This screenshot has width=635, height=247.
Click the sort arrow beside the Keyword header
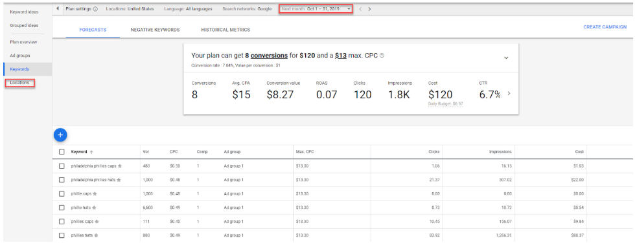click(x=91, y=152)
